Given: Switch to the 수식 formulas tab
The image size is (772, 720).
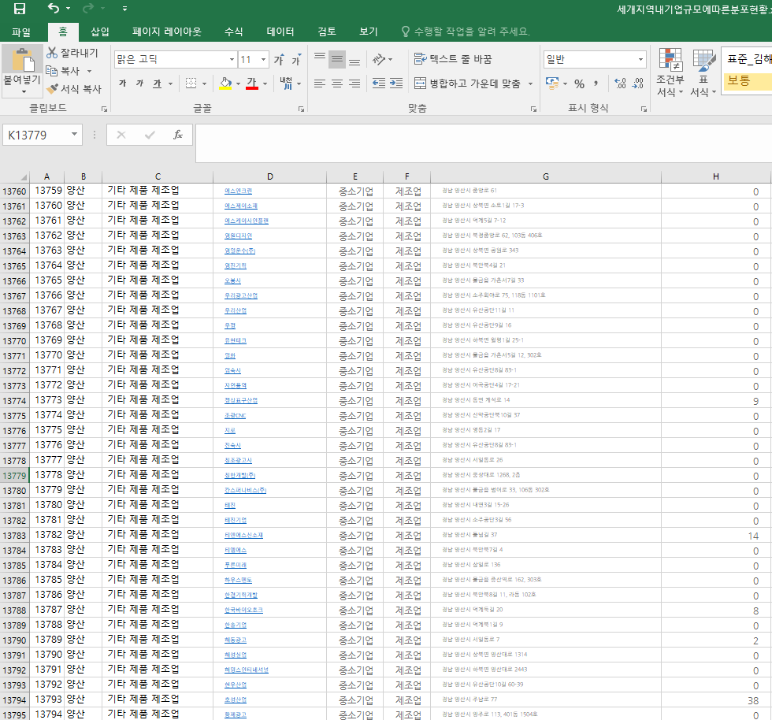Looking at the screenshot, I should 233,32.
